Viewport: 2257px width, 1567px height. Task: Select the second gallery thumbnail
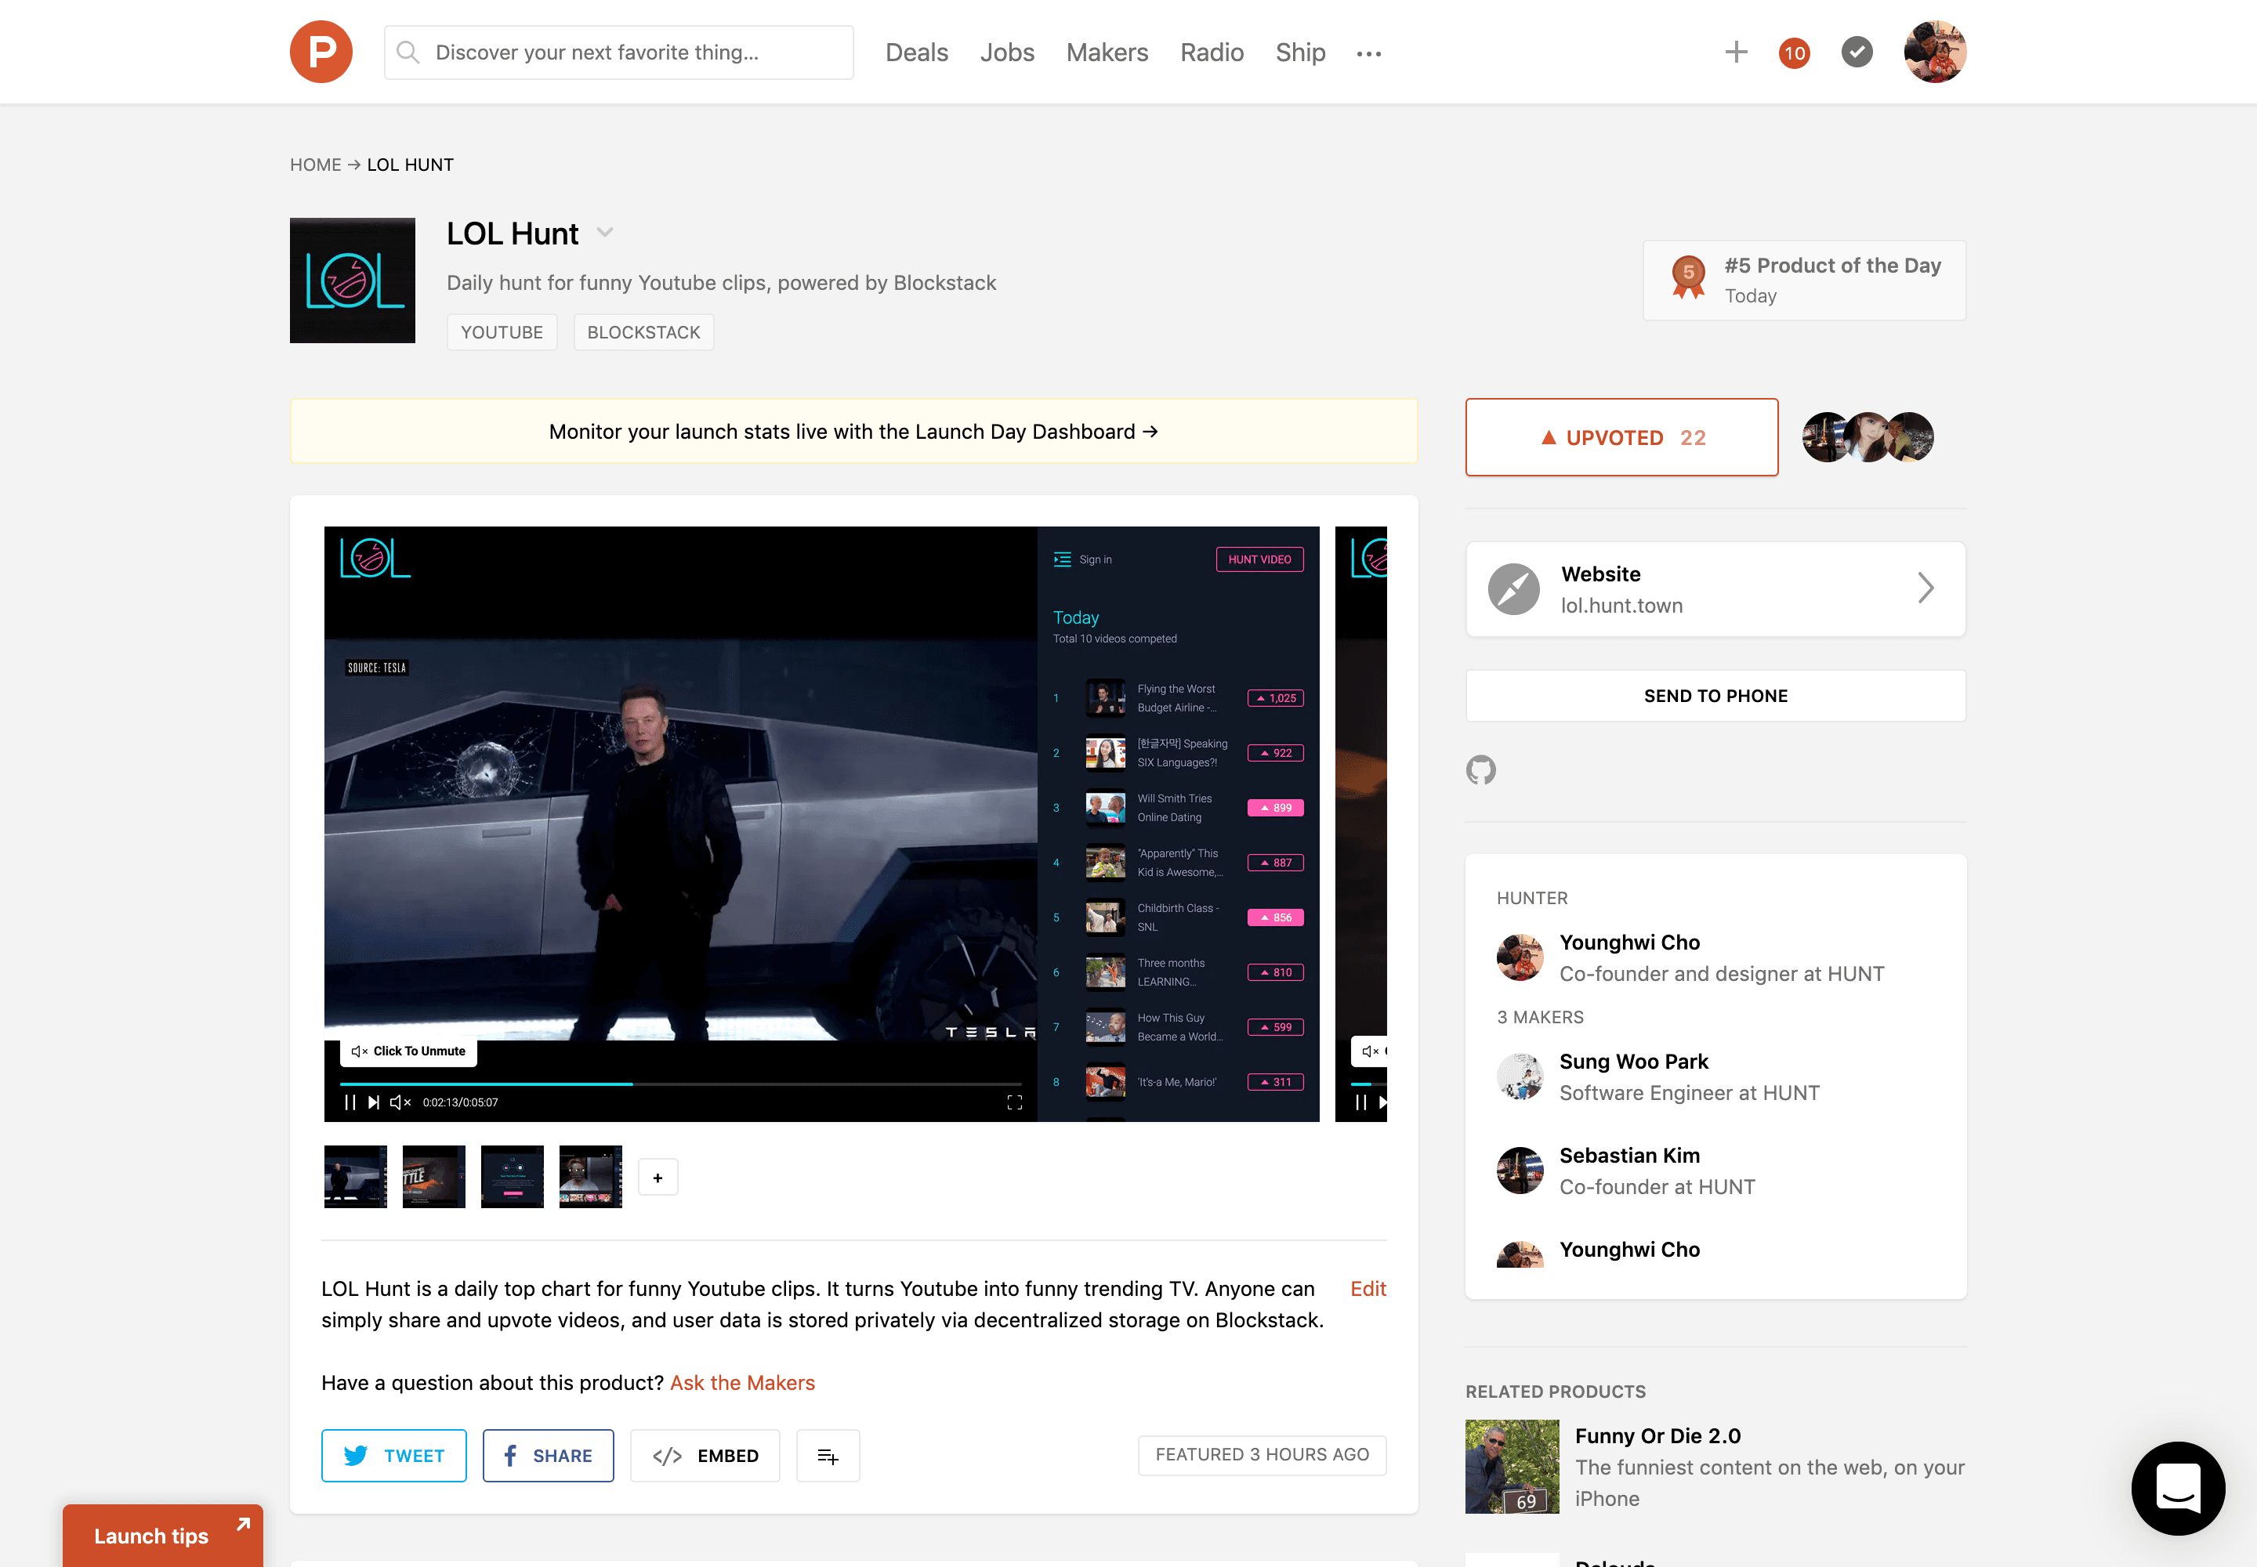pos(434,1178)
